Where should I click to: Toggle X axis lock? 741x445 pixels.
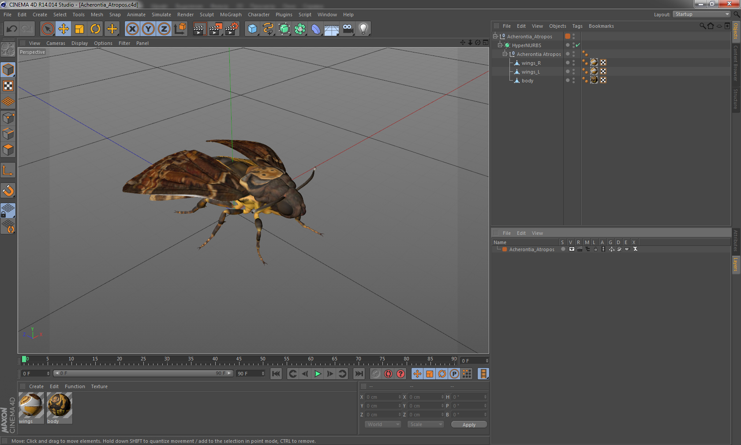tap(132, 29)
